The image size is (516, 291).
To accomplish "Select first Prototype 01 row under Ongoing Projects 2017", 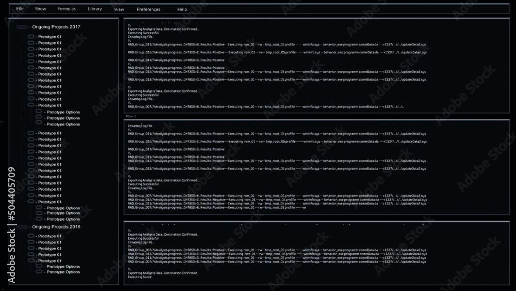I will pyautogui.click(x=49, y=37).
